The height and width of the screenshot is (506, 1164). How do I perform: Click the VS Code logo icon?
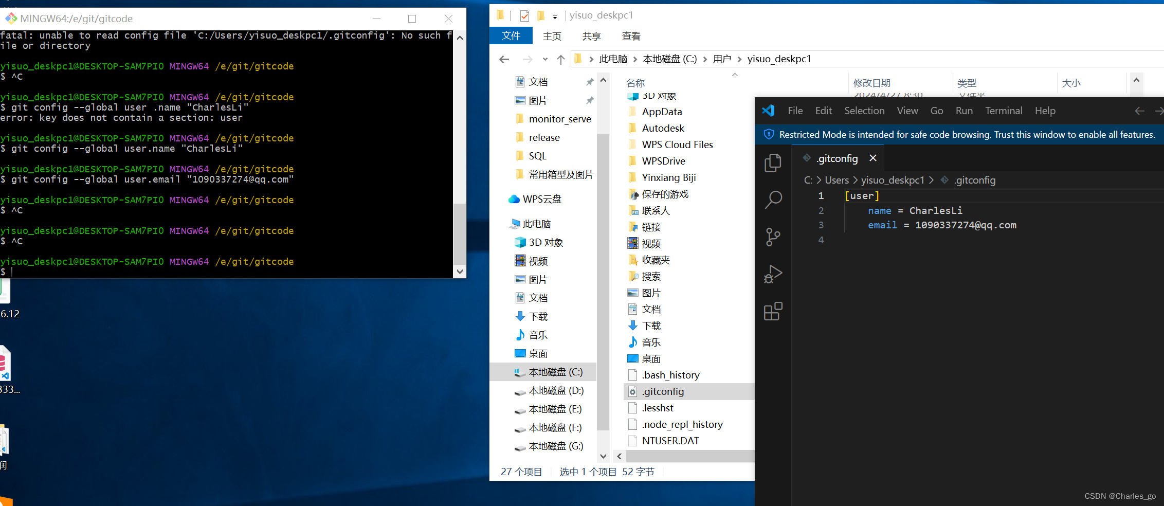click(768, 111)
